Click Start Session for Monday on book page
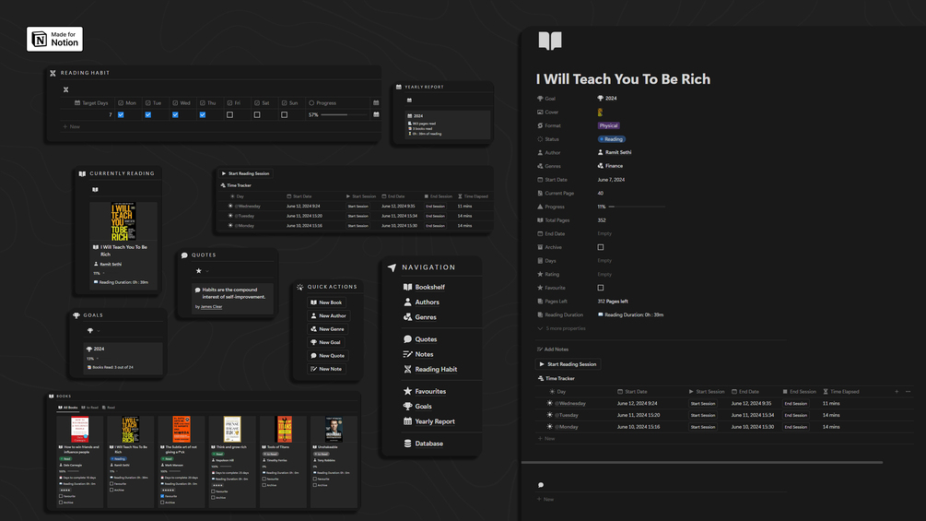This screenshot has height=521, width=926. pyautogui.click(x=703, y=427)
